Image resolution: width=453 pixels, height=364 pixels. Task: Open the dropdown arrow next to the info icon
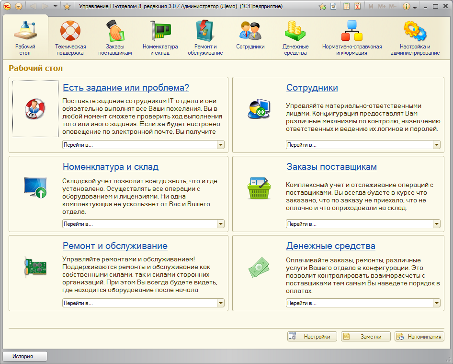415,7
